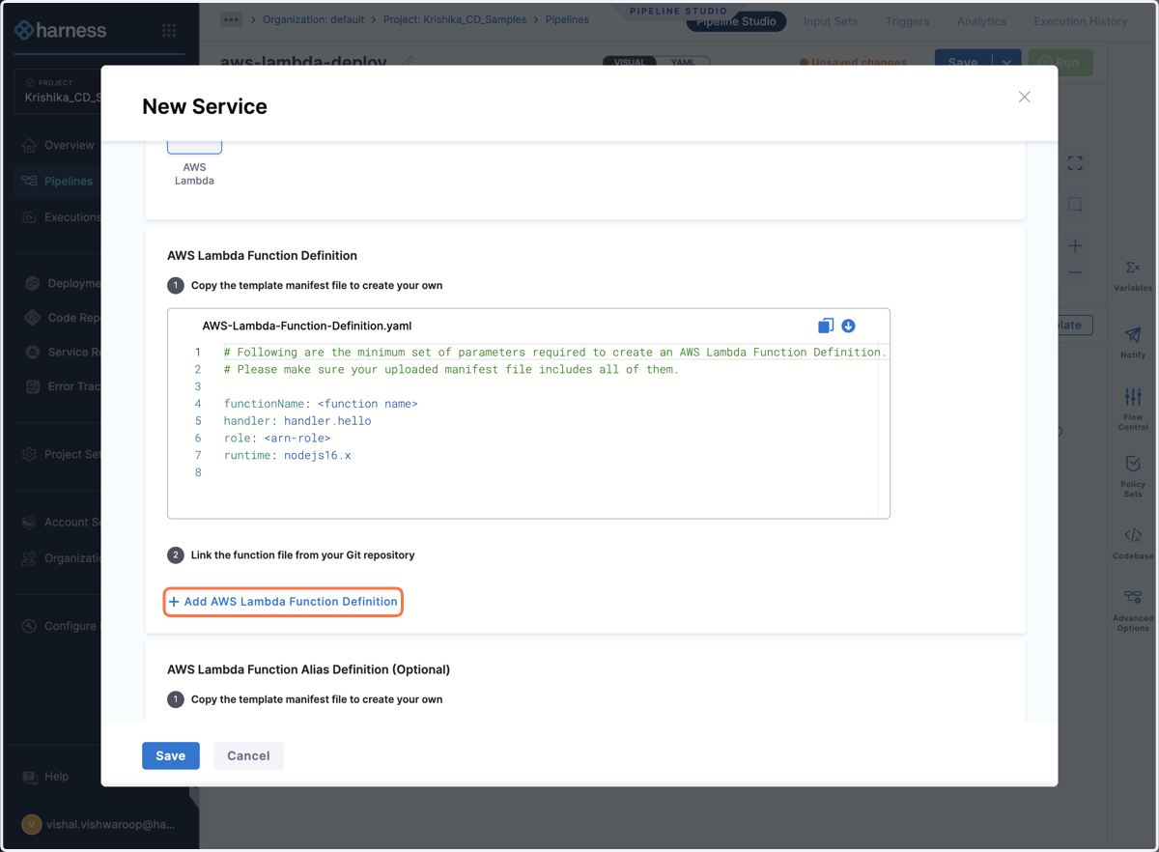Click Organization: default breadcrumb
Screen dimensions: 1159x852
[x=314, y=19]
